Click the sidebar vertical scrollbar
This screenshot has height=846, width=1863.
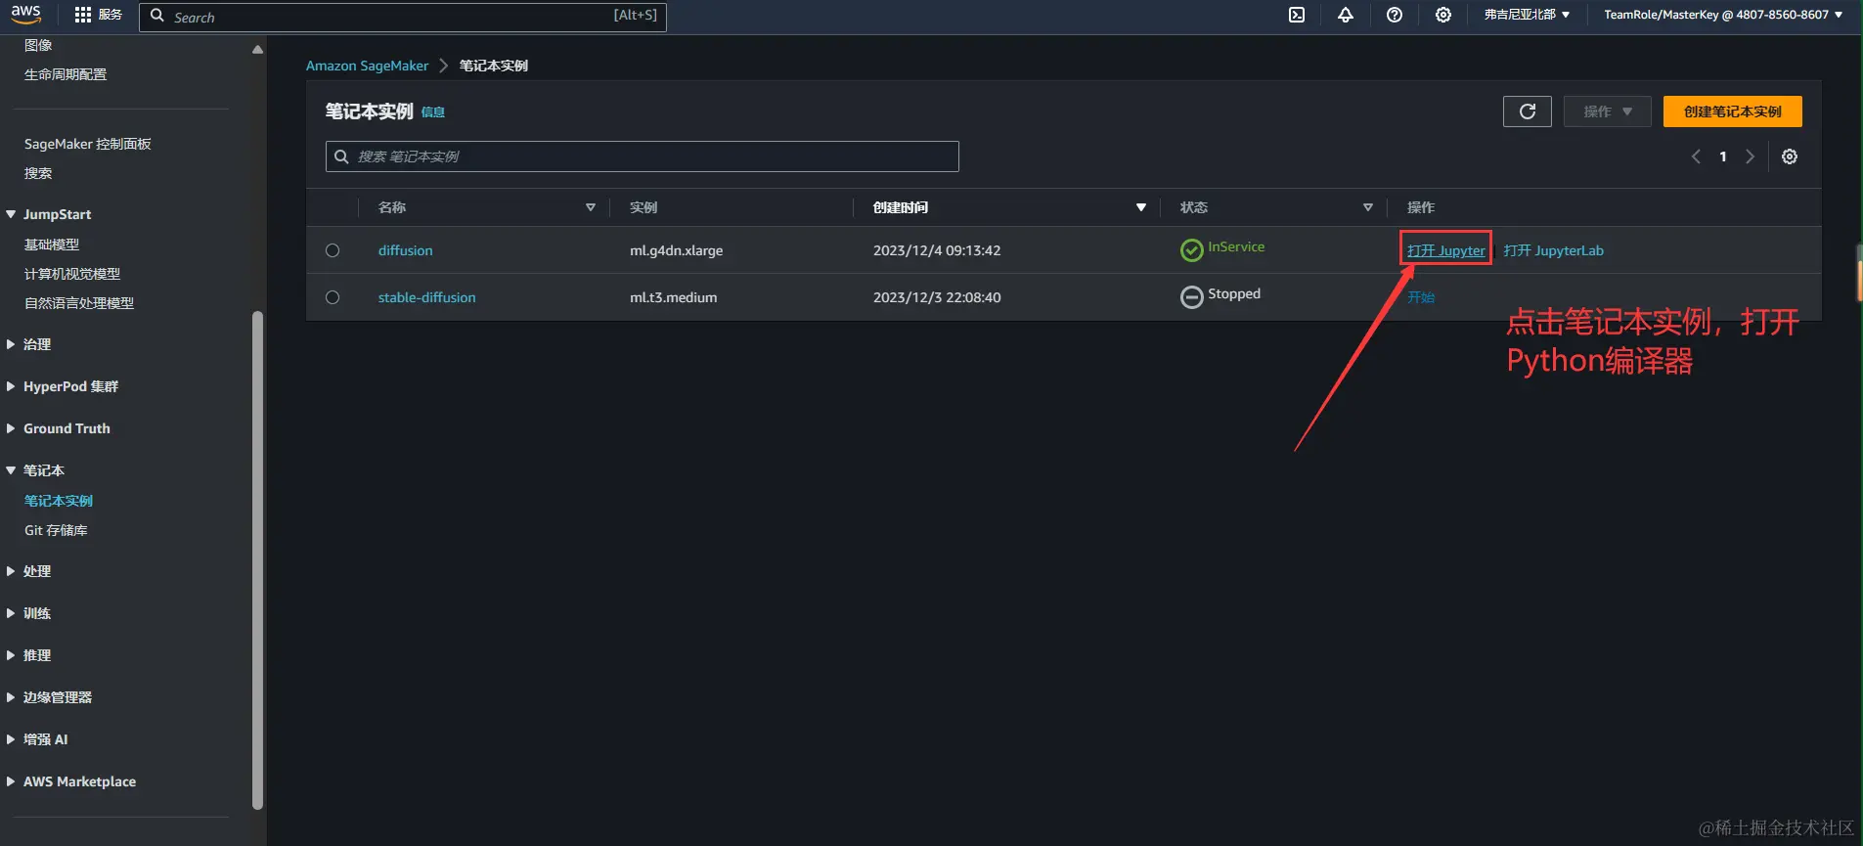(x=258, y=559)
